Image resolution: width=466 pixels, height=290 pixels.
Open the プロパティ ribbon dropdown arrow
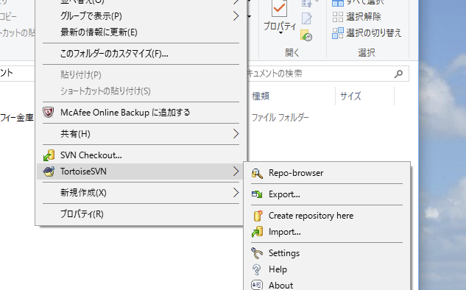(x=280, y=33)
